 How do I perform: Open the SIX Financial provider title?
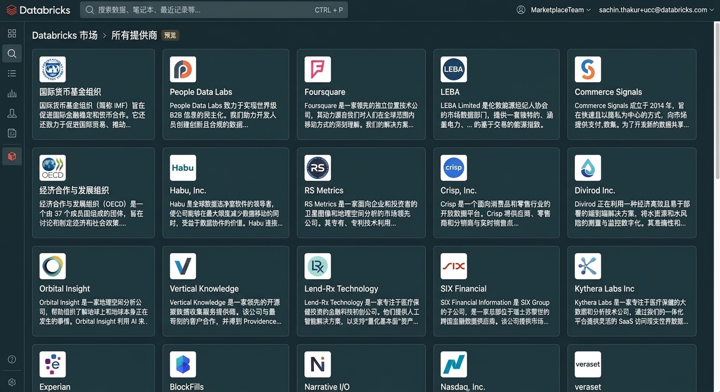463,289
